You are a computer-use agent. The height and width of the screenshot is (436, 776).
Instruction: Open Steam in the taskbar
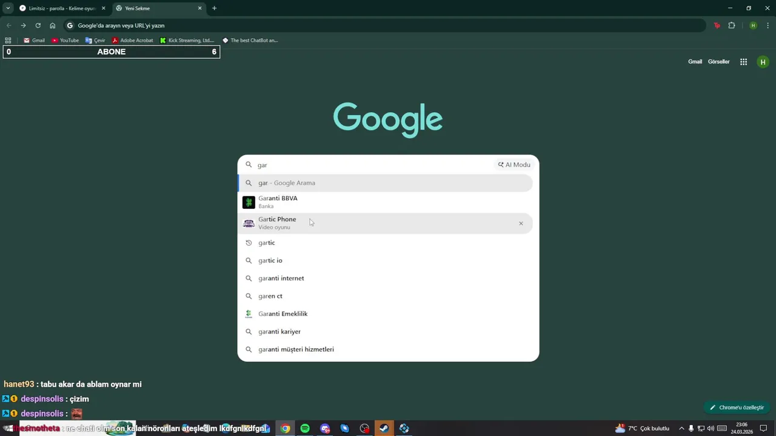point(384,428)
